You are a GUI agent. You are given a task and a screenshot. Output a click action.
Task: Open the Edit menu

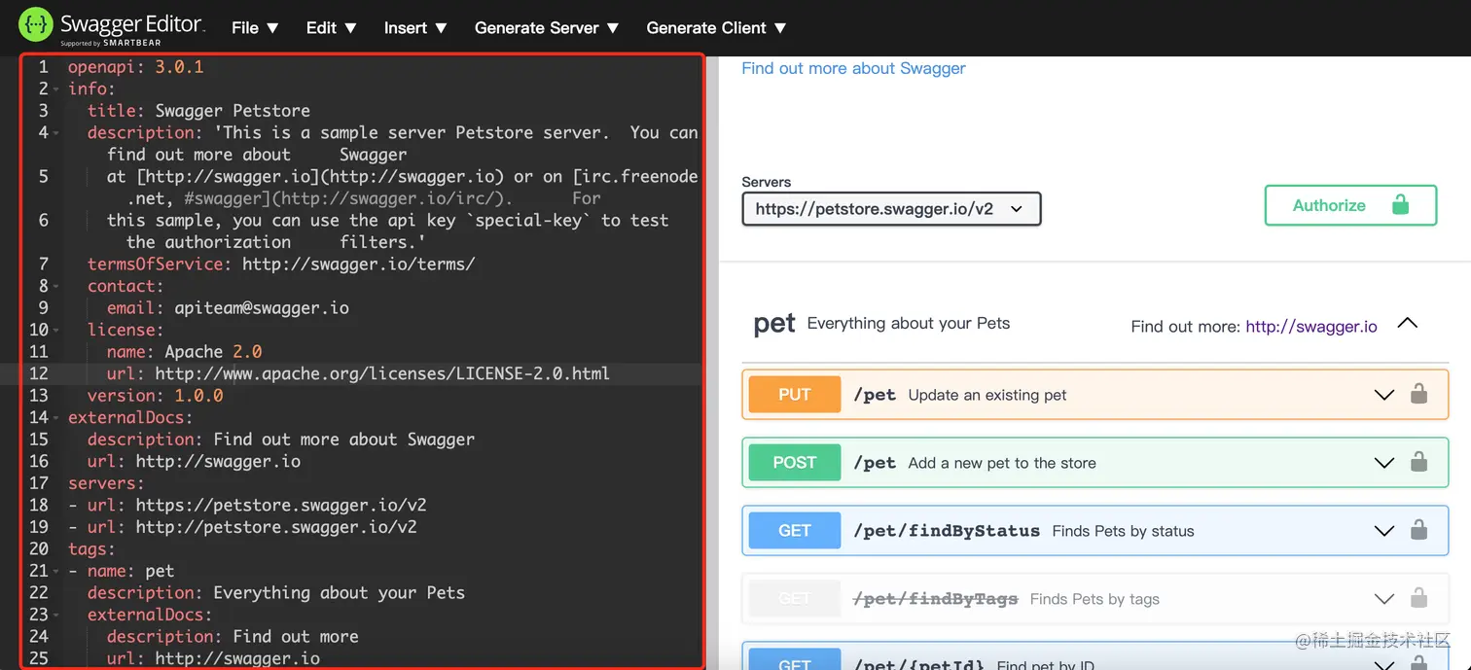(x=331, y=28)
